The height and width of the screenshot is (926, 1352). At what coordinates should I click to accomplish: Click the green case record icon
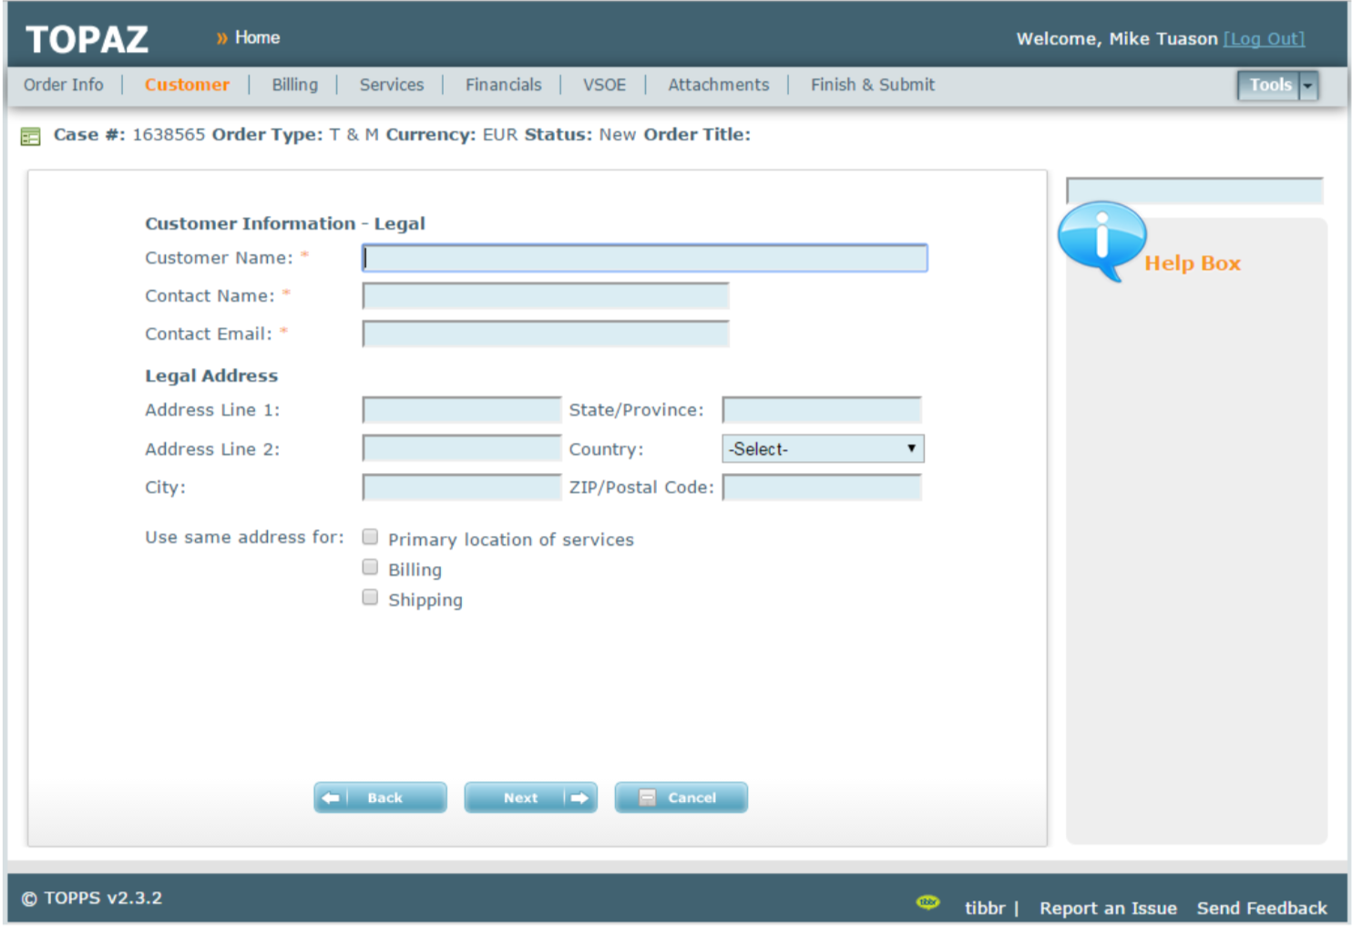[30, 137]
